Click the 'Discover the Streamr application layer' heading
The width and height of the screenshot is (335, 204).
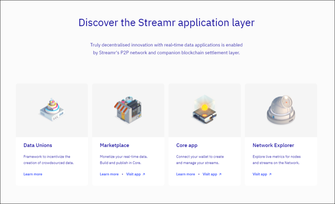[x=166, y=23]
